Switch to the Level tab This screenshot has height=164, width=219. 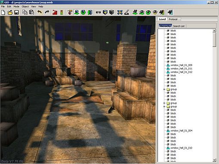pos(162,19)
